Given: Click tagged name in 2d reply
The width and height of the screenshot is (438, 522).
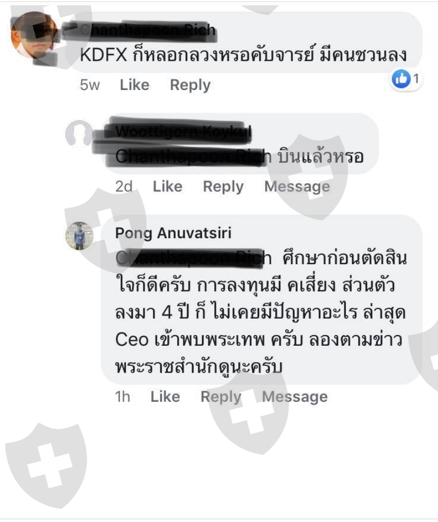Looking at the screenshot, I should click(x=193, y=157).
